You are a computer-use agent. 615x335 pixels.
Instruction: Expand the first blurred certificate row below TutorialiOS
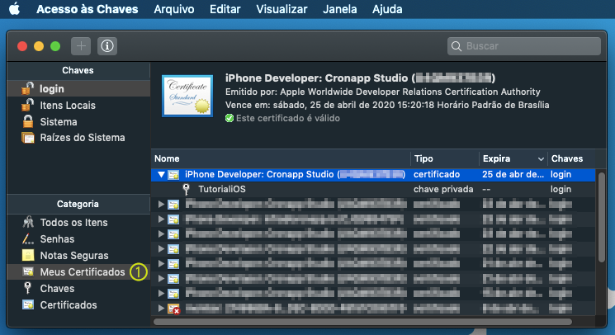pyautogui.click(x=161, y=204)
